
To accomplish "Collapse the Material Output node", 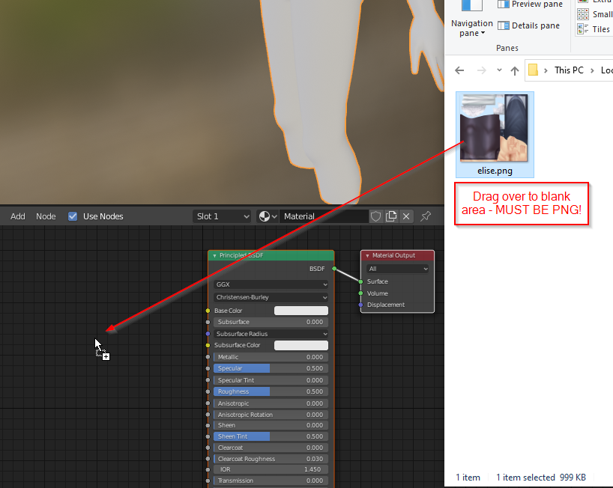I will point(367,256).
